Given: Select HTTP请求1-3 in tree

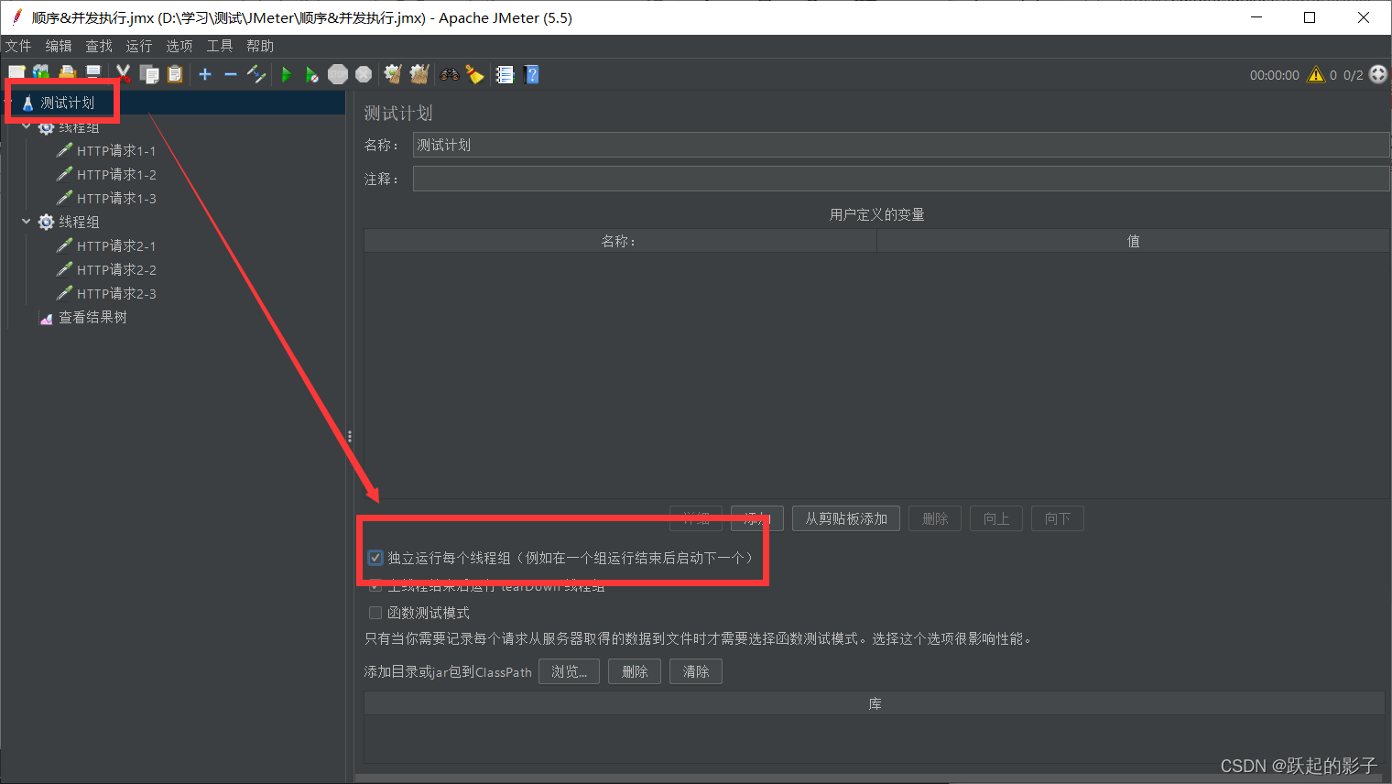Looking at the screenshot, I should pyautogui.click(x=116, y=198).
